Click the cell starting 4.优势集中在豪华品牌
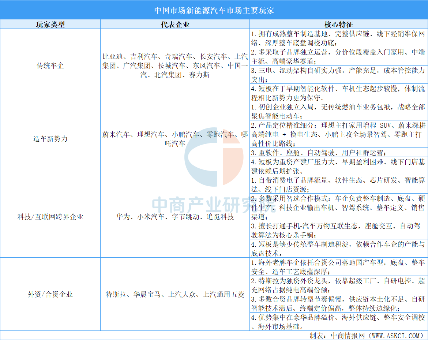Screen dimensions: 428x340 (338, 322)
